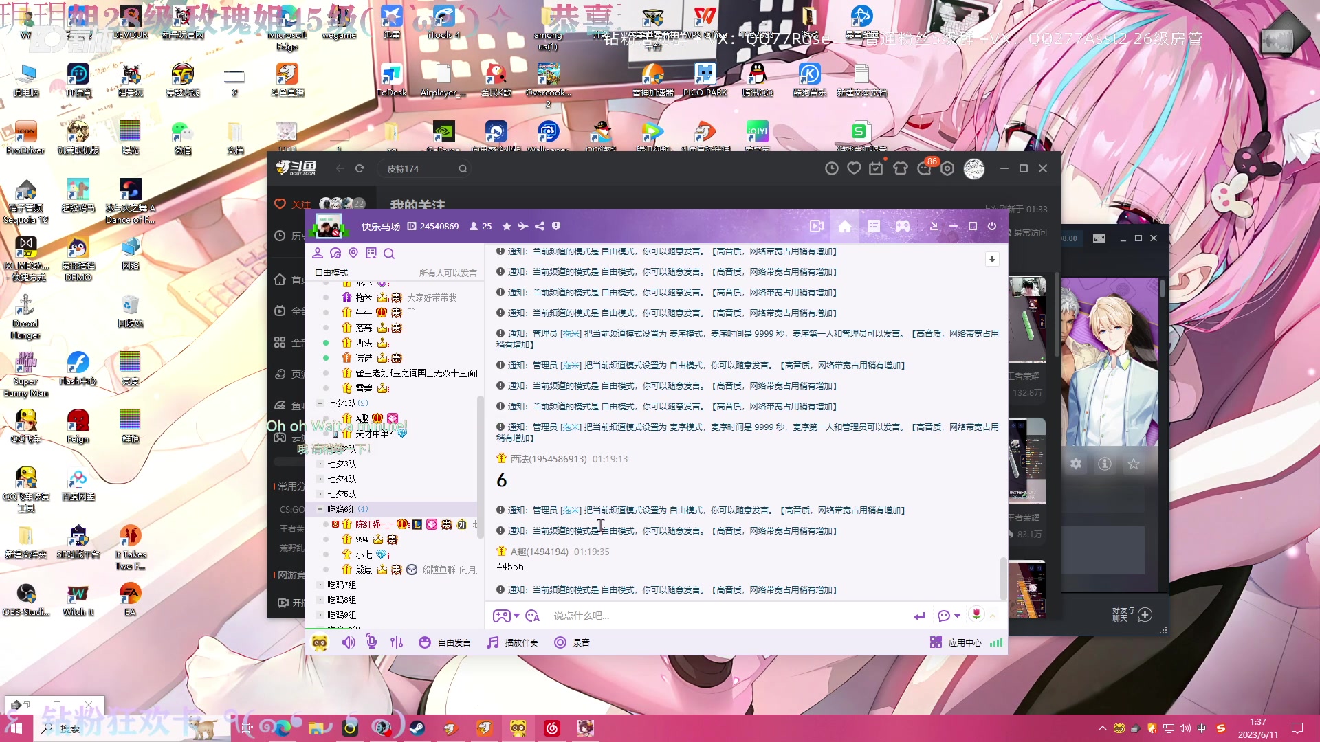1320x742 pixels.
Task: Toggle 自由发言 free speech mode
Action: pyautogui.click(x=445, y=642)
